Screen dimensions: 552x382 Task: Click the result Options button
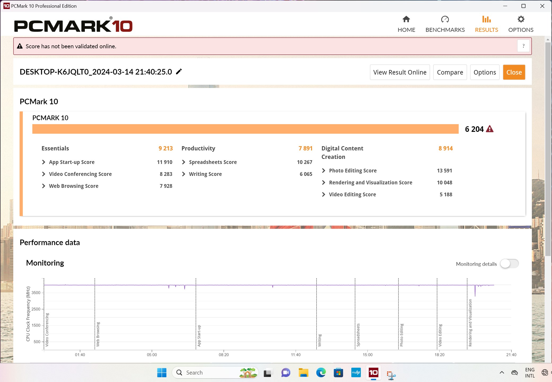(x=485, y=72)
